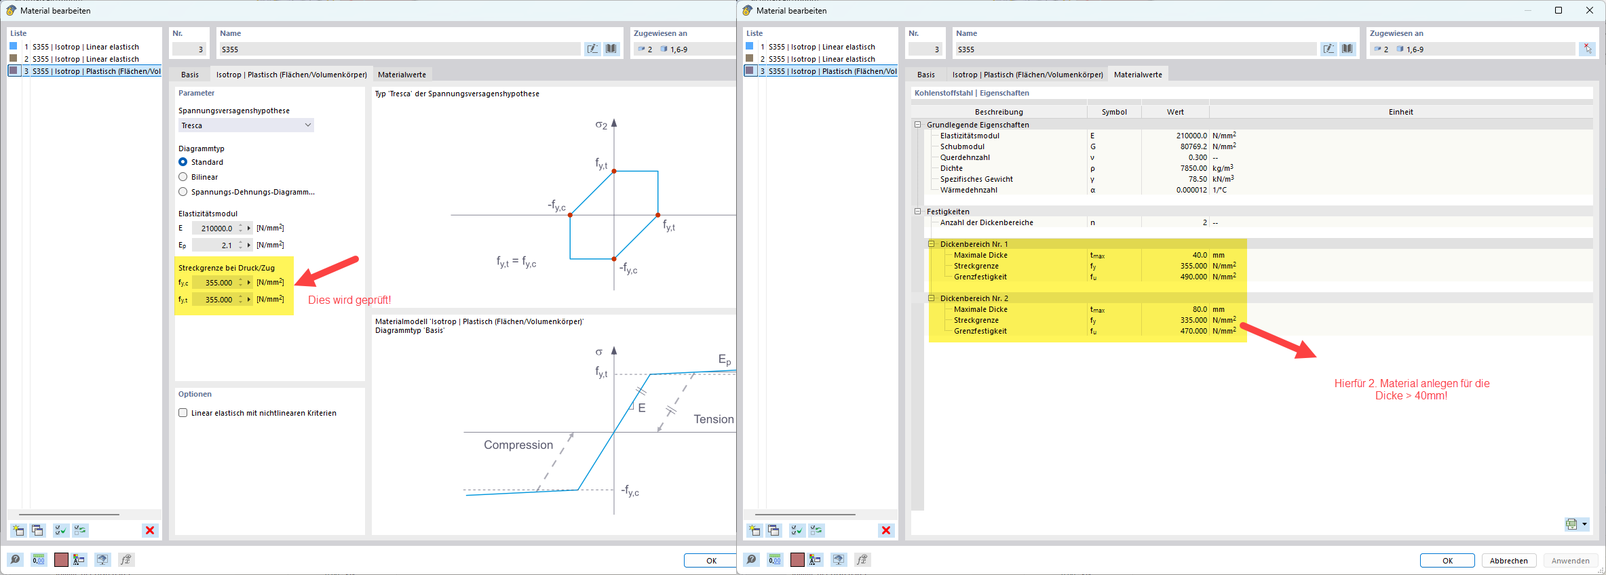The width and height of the screenshot is (1606, 575).
Task: Open Materialwerte tab in left dialog
Action: pyautogui.click(x=402, y=75)
